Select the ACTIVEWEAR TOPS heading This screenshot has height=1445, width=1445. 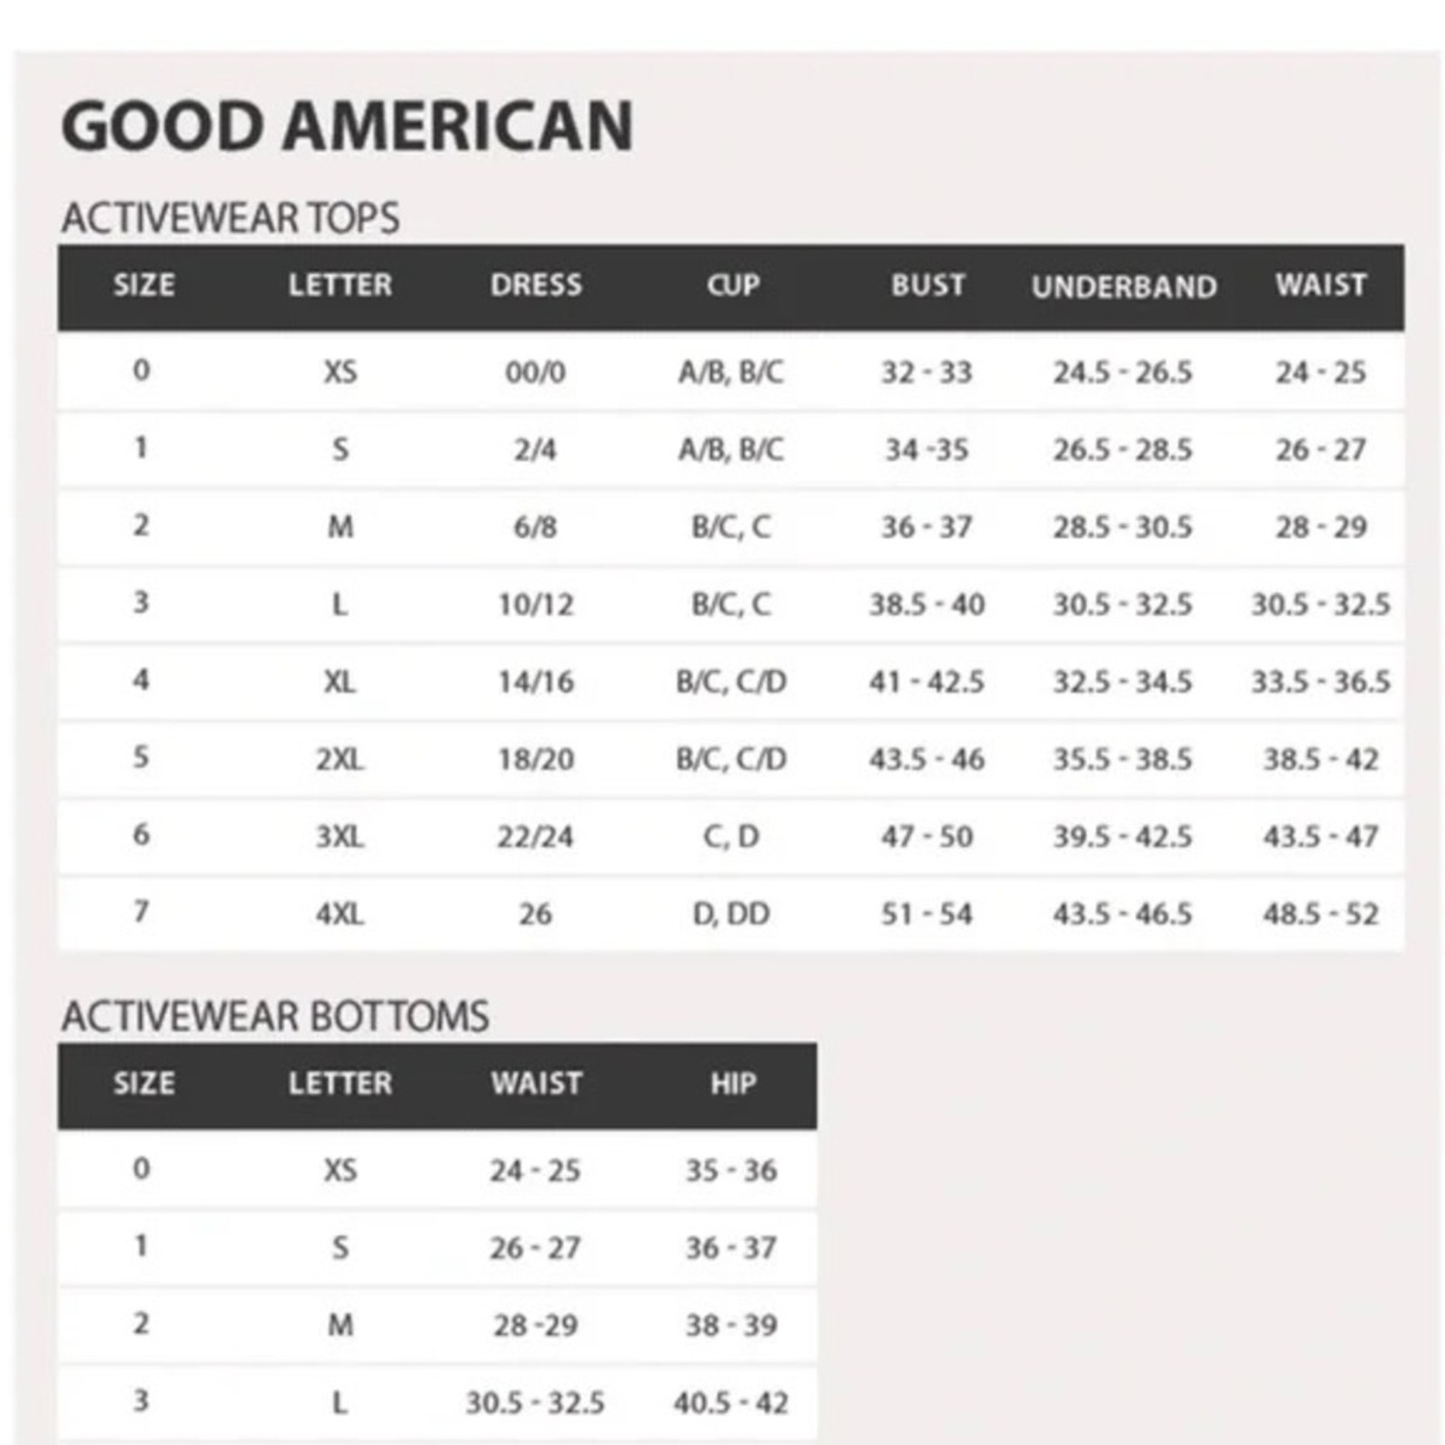pos(230,219)
